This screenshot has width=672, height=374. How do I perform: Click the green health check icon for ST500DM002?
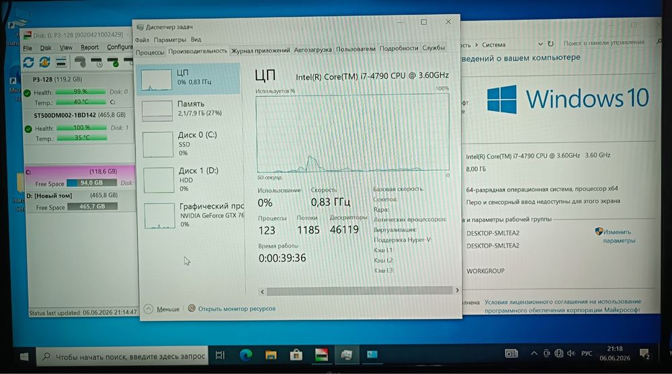pyautogui.click(x=28, y=128)
